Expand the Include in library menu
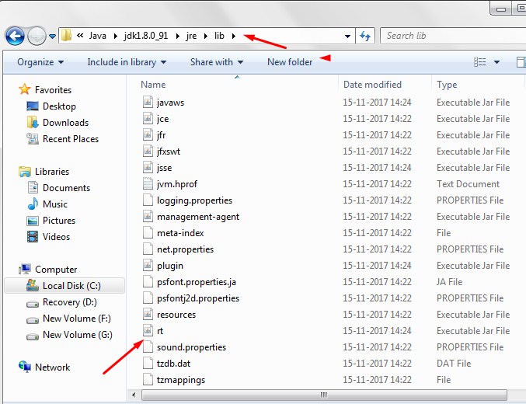The image size is (526, 404). (x=127, y=62)
